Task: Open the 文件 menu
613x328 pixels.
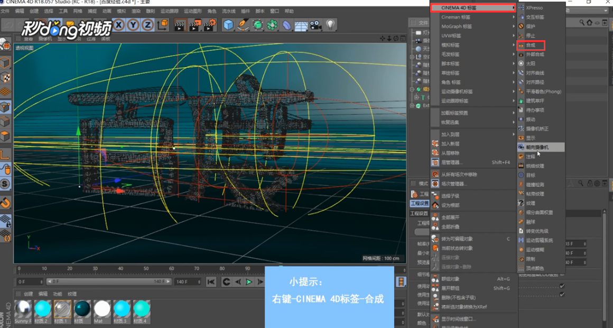Action: (5, 11)
